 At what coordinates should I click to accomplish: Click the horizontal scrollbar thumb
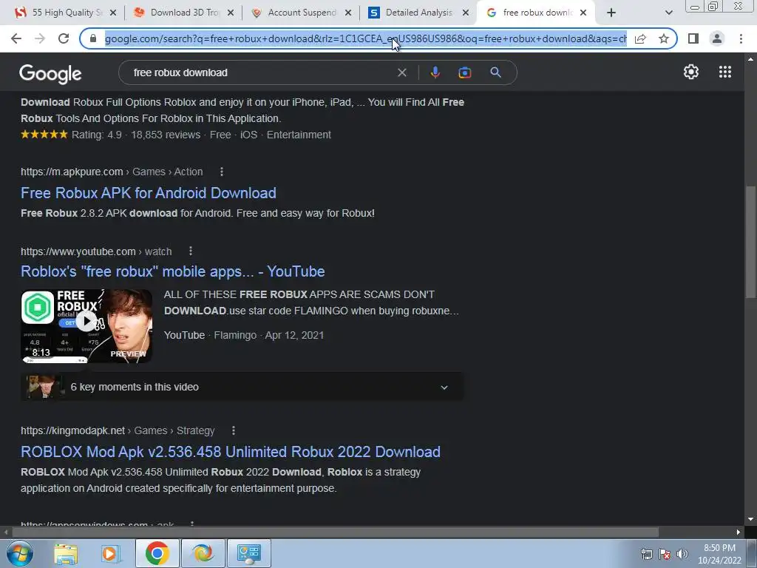pos(335,532)
